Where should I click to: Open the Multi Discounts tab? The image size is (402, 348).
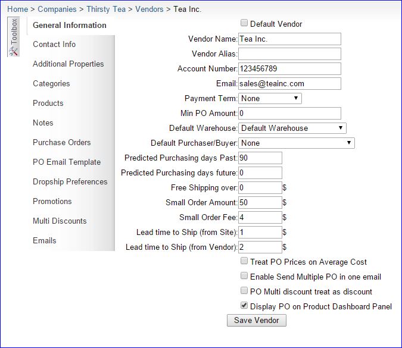60,221
